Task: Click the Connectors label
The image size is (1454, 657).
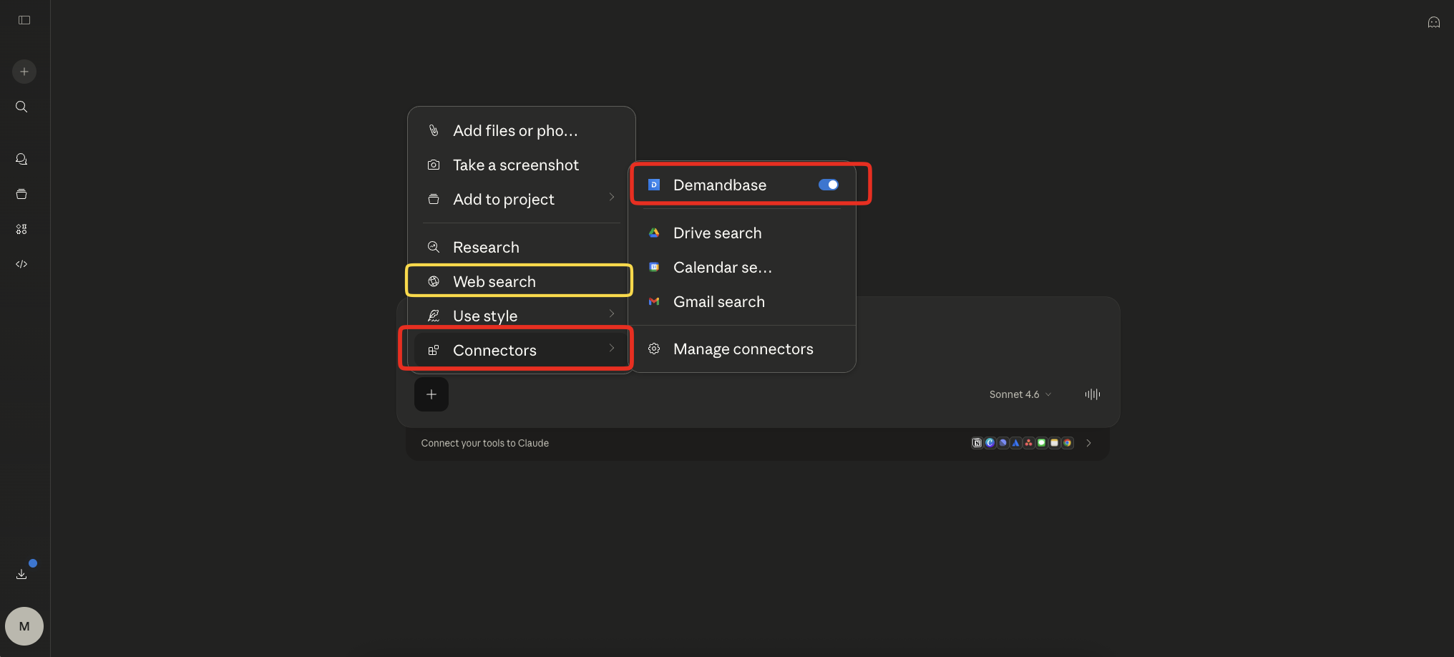Action: point(494,350)
